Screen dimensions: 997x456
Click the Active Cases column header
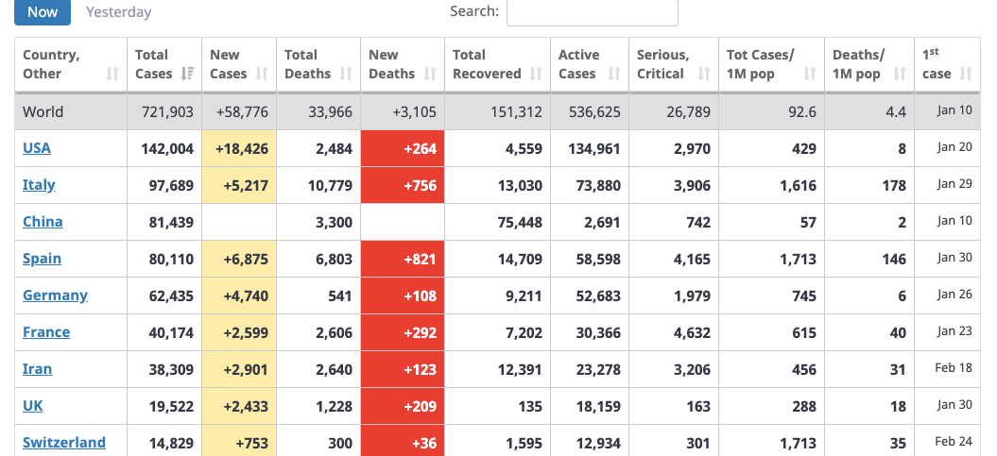(x=590, y=65)
